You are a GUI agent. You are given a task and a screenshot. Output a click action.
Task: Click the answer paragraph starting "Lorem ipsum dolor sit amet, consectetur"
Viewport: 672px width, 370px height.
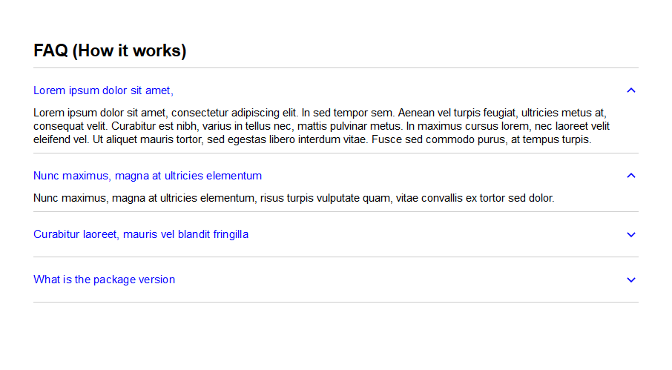pyautogui.click(x=321, y=126)
